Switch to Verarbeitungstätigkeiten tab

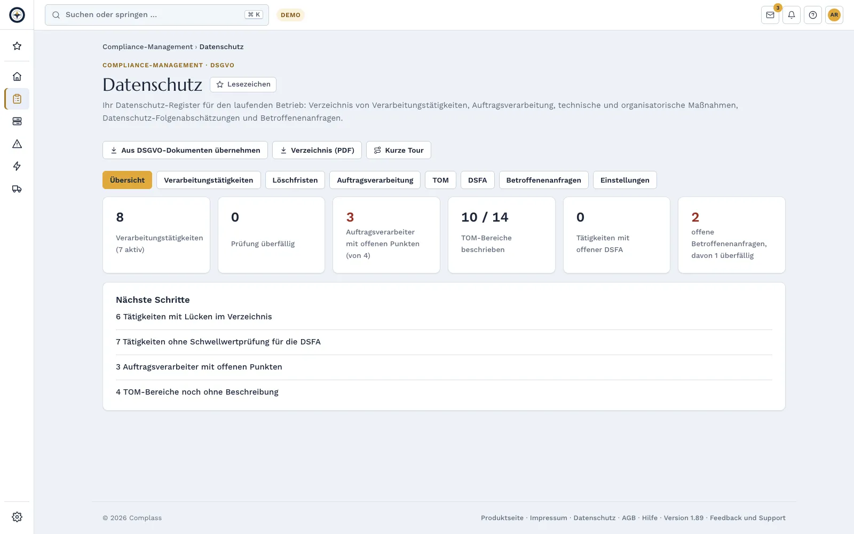pos(209,180)
